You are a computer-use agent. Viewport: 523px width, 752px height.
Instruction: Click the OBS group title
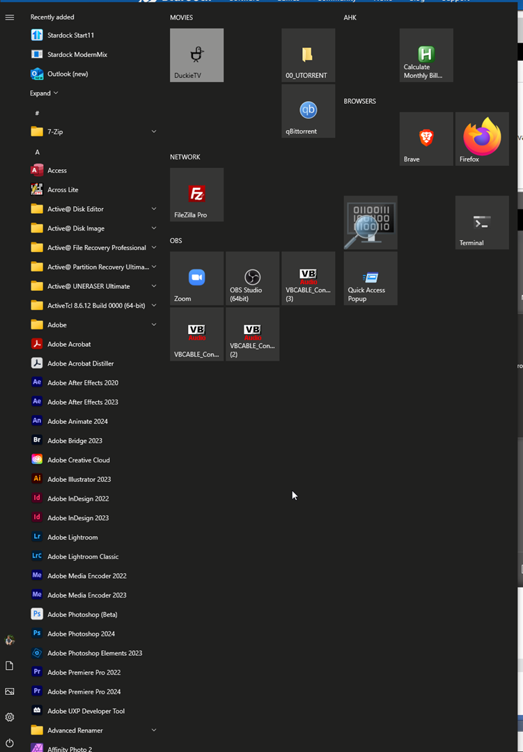[x=176, y=241]
